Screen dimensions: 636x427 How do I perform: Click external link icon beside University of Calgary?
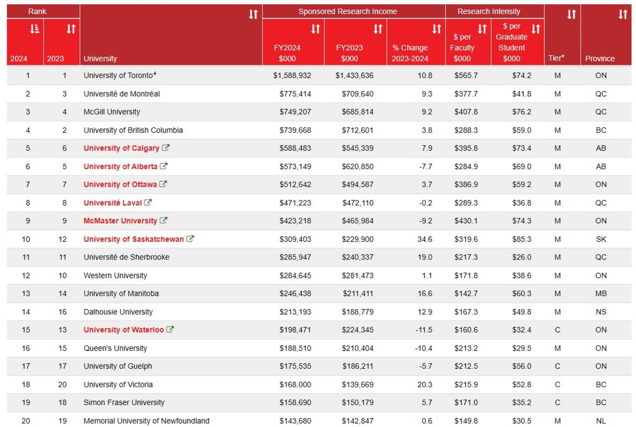(166, 147)
